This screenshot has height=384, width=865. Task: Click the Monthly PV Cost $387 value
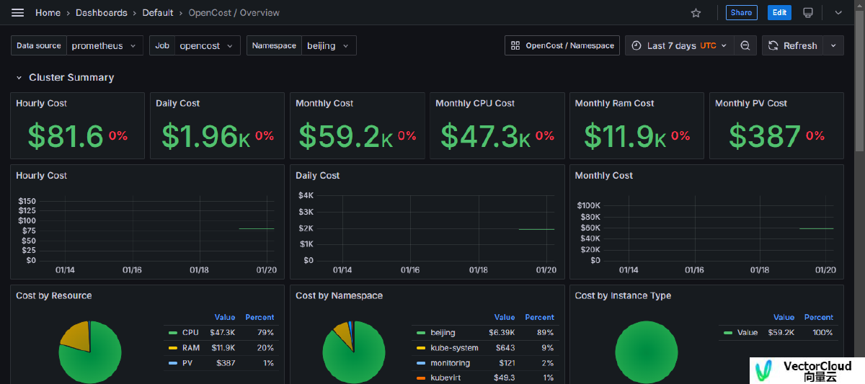765,136
